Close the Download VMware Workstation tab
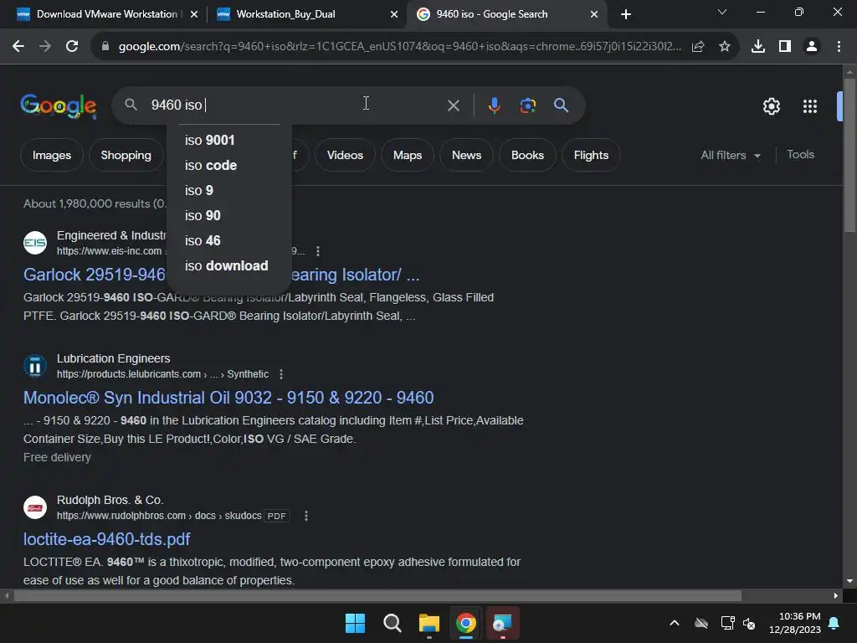This screenshot has width=857, height=643. click(x=194, y=14)
